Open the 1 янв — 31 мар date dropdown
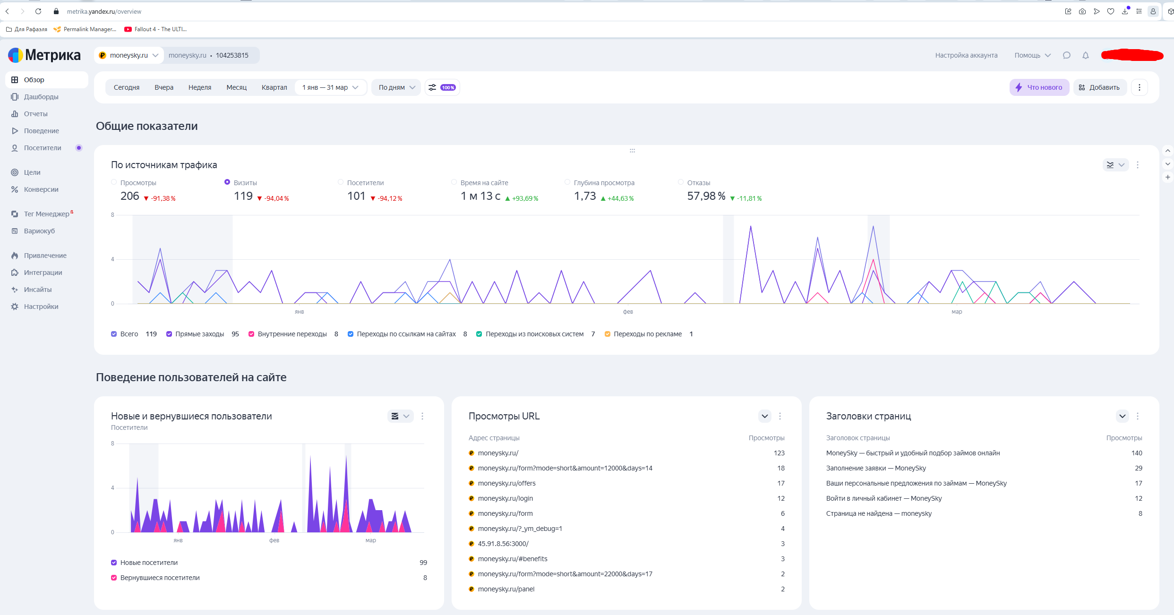Image resolution: width=1174 pixels, height=615 pixels. click(330, 87)
